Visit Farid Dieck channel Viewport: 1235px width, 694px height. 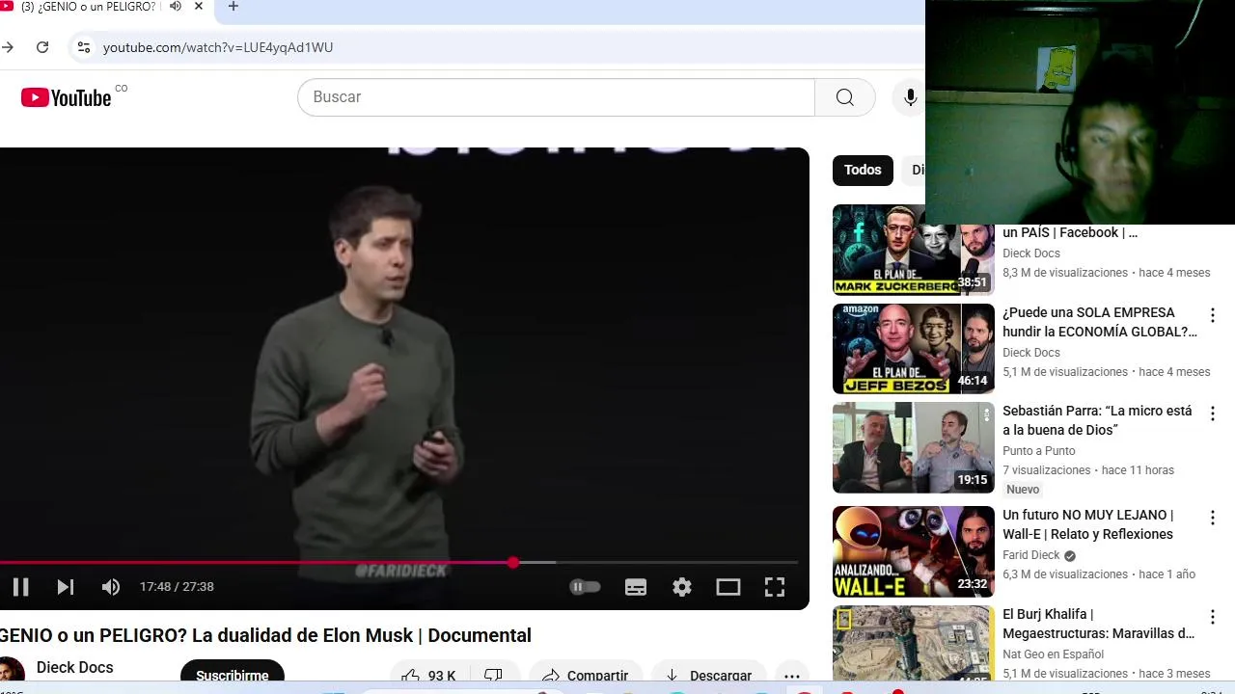(1031, 555)
